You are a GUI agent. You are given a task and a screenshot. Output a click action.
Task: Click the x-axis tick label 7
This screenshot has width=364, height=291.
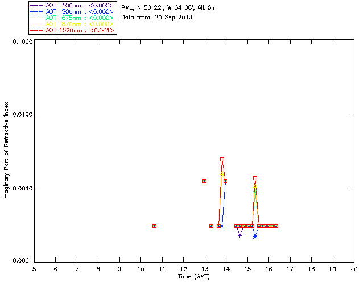pyautogui.click(x=77, y=269)
